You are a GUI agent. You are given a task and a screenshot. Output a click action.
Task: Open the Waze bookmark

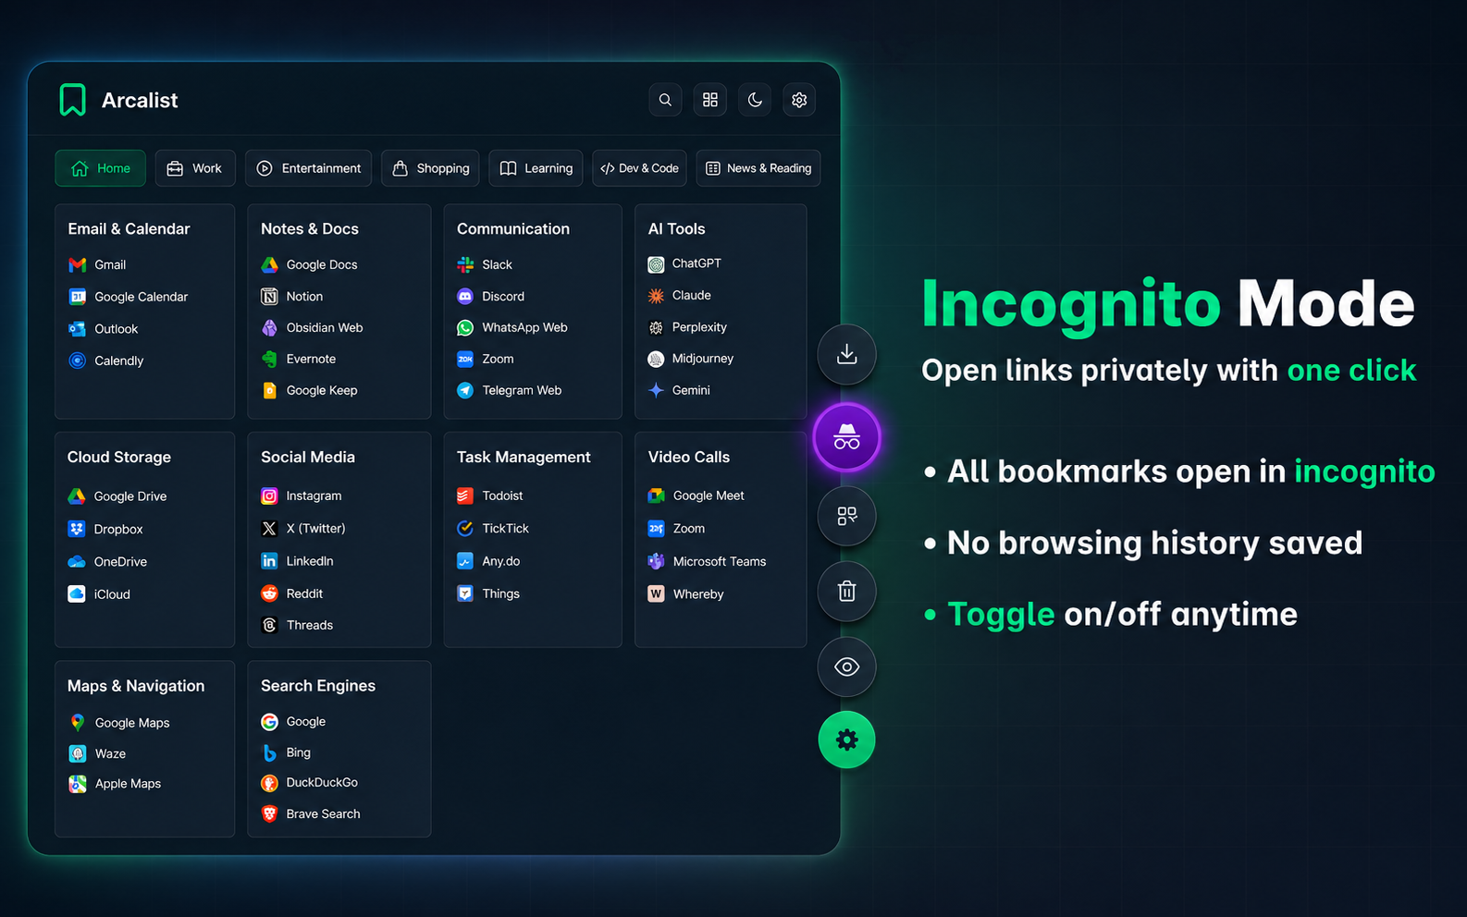(x=97, y=754)
